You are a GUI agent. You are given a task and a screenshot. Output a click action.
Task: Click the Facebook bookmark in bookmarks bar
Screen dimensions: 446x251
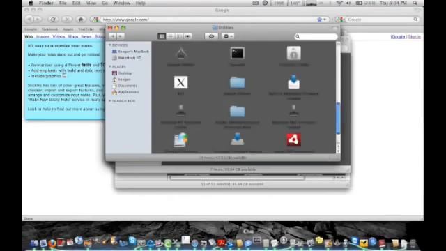click(x=49, y=29)
